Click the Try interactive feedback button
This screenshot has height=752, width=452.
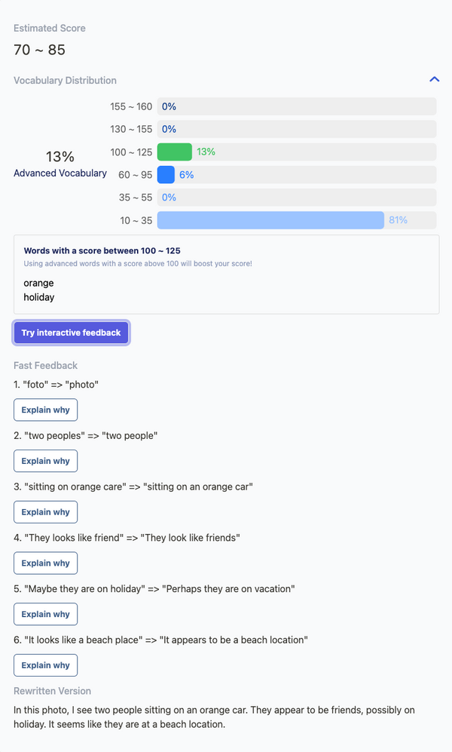[71, 333]
